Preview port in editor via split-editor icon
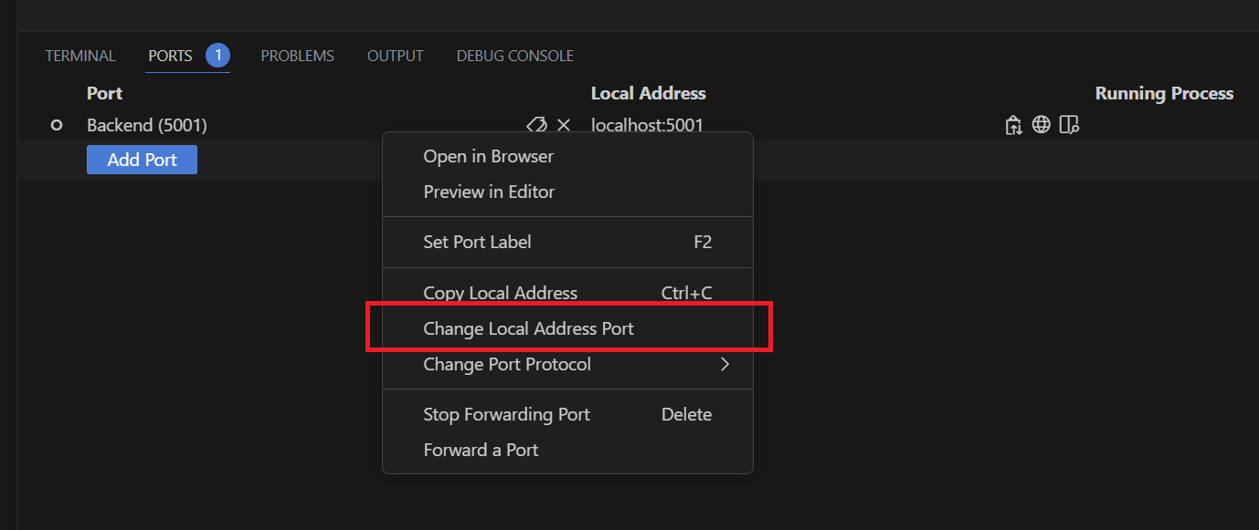Screen dimensions: 1259x530 pyautogui.click(x=1069, y=124)
